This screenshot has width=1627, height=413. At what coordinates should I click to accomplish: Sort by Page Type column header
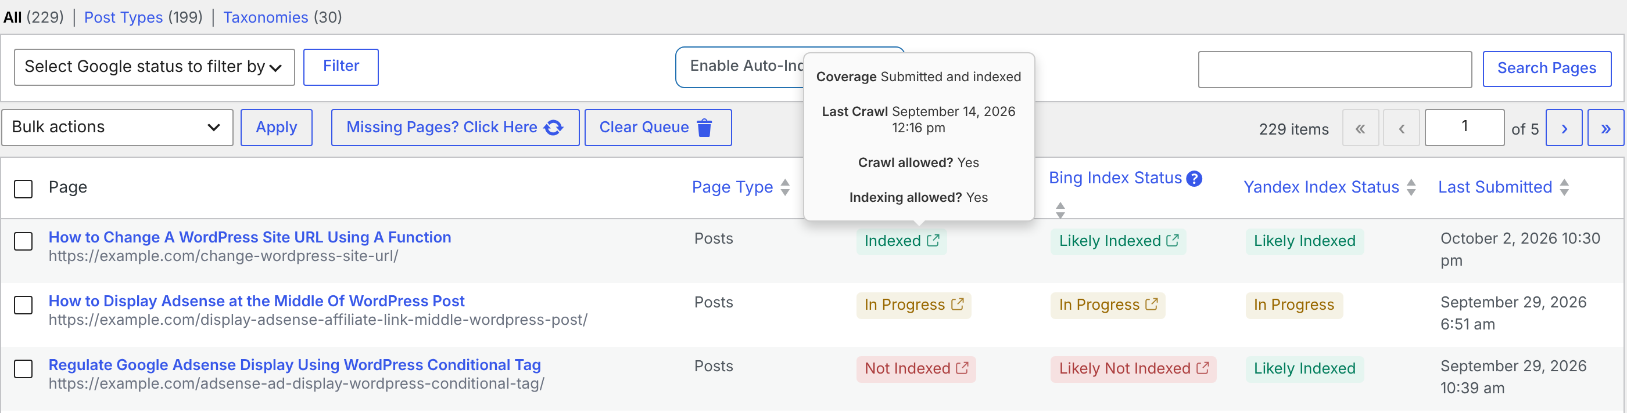(x=732, y=187)
